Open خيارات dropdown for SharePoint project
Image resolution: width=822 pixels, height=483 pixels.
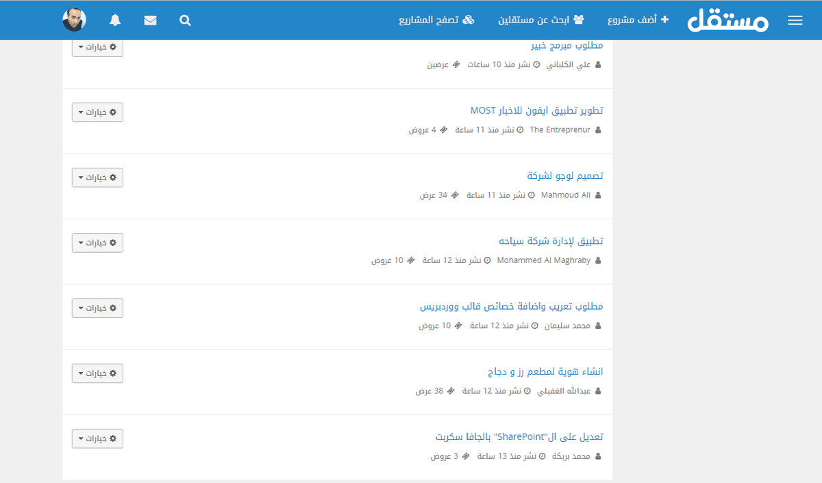click(97, 438)
